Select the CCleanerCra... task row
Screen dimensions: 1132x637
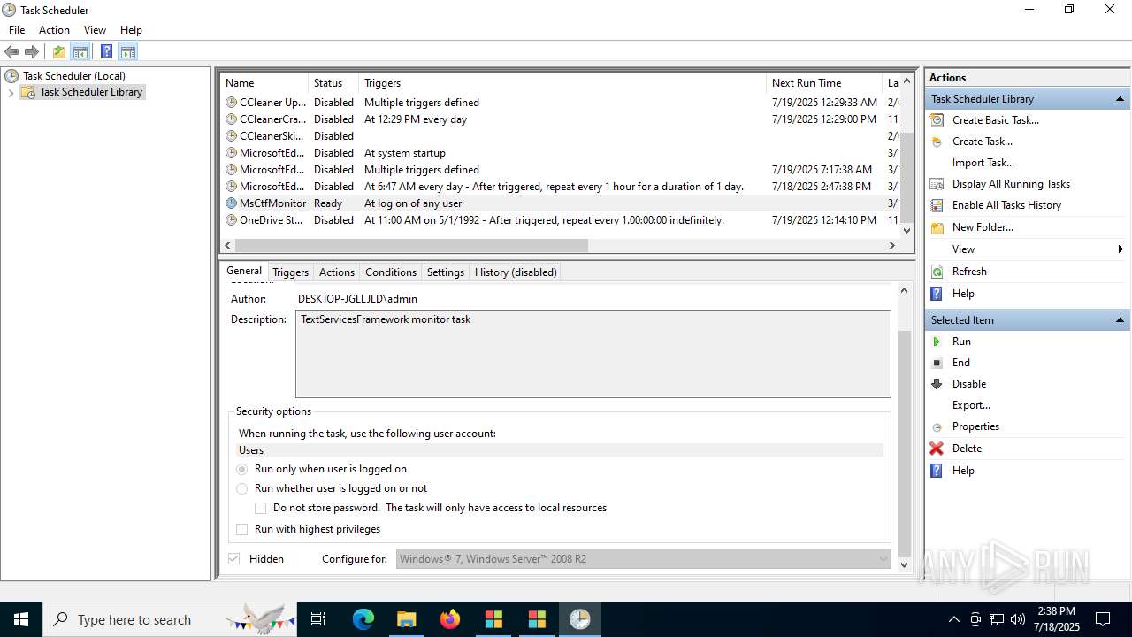coord(559,119)
